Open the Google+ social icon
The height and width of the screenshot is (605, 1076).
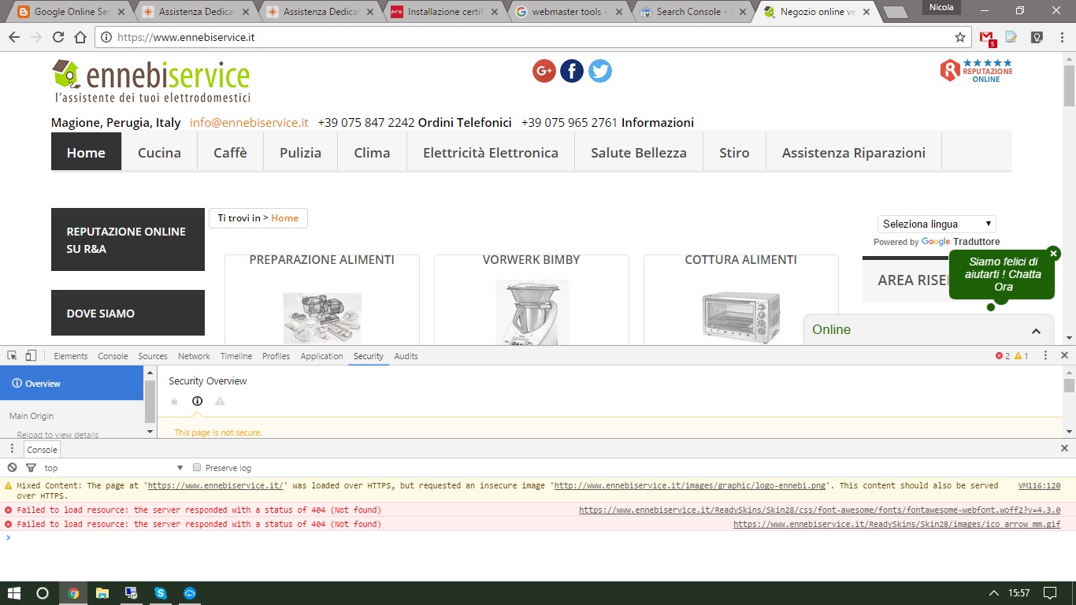pyautogui.click(x=544, y=71)
